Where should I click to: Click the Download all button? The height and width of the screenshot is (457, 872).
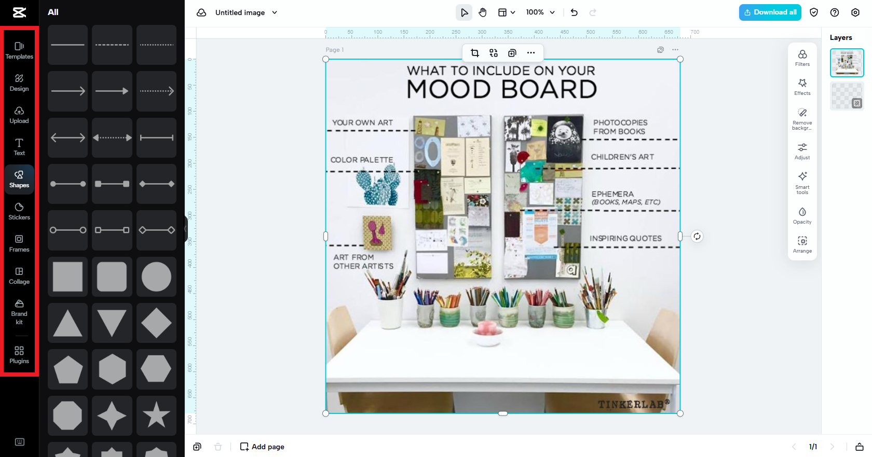click(x=770, y=12)
